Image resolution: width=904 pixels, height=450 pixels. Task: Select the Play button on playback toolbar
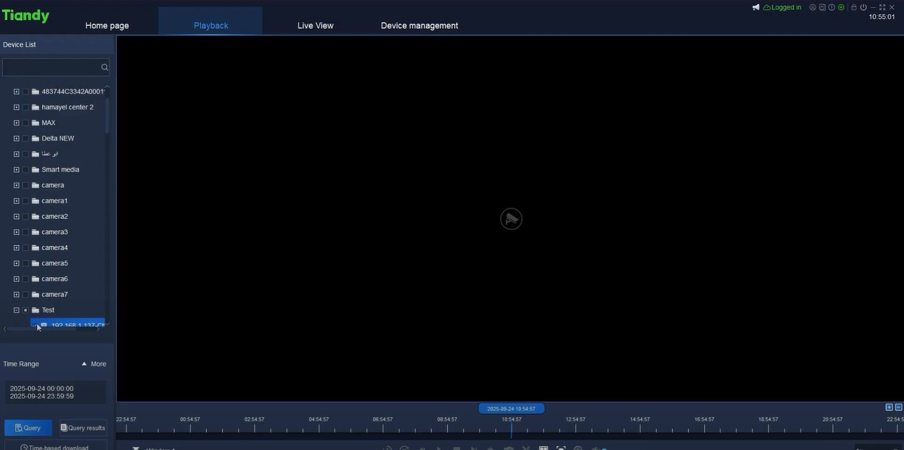tap(438, 448)
